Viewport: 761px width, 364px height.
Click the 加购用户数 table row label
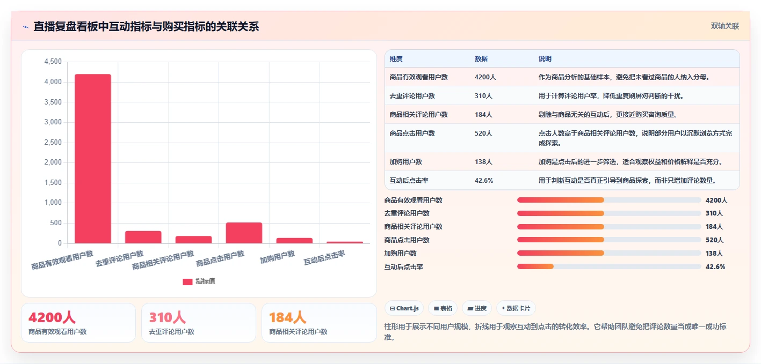tap(406, 162)
